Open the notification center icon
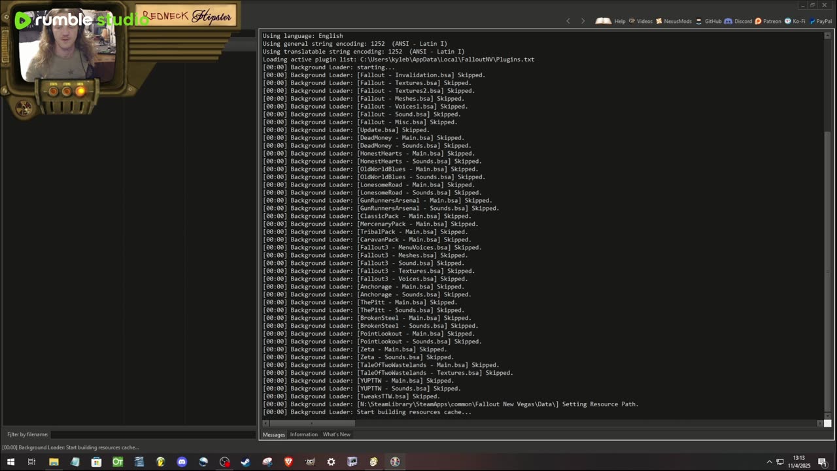The image size is (837, 471). click(x=823, y=462)
